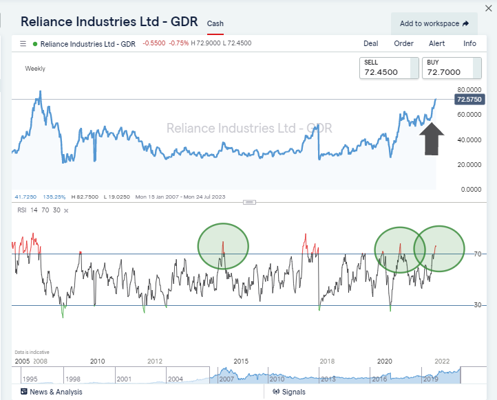Click 2013 in the timeline navigator
The image size is (497, 400).
pyautogui.click(x=328, y=379)
